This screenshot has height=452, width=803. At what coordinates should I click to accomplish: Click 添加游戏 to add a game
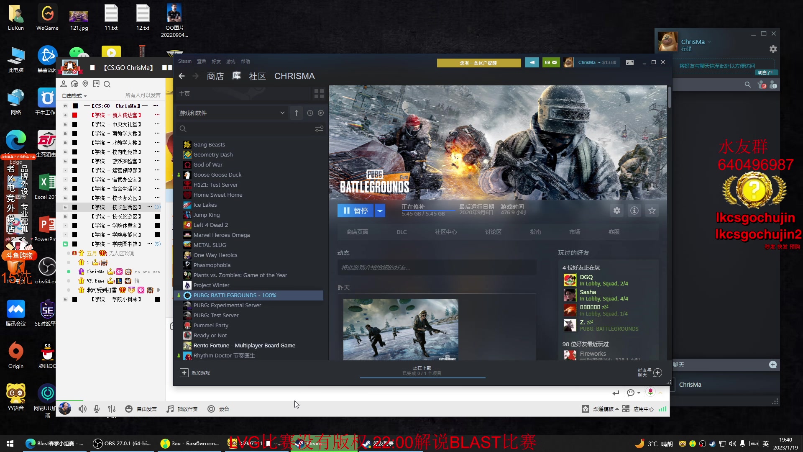[195, 372]
